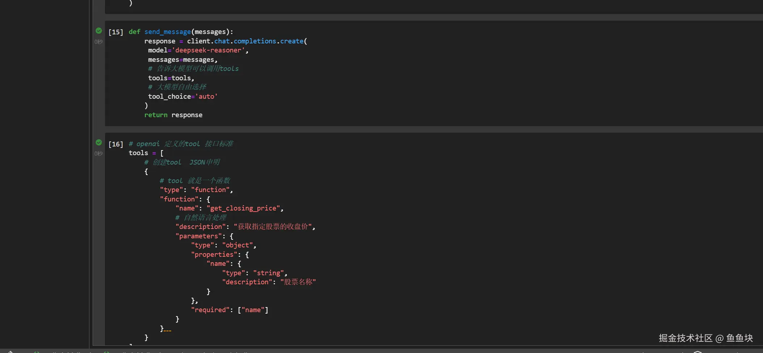
Task: Click the 0秒 run time under cell 15's checkmark
Action: coord(98,42)
